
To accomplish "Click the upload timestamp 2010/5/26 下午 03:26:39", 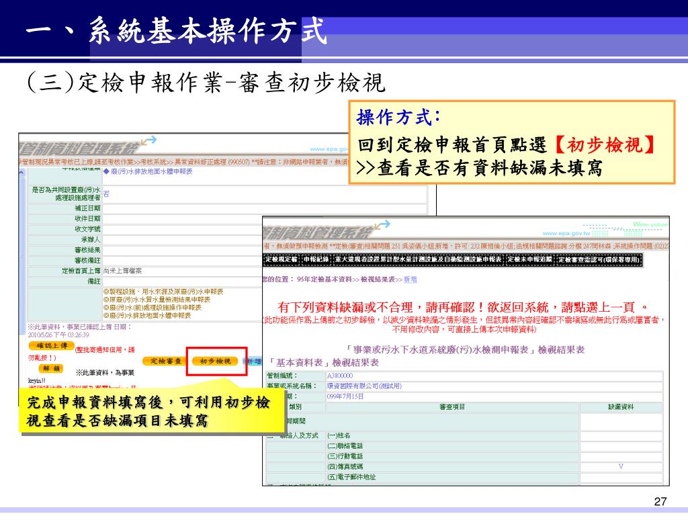I will coord(58,335).
